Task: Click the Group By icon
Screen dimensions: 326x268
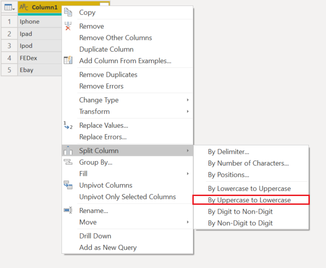Action: pyautogui.click(x=68, y=162)
